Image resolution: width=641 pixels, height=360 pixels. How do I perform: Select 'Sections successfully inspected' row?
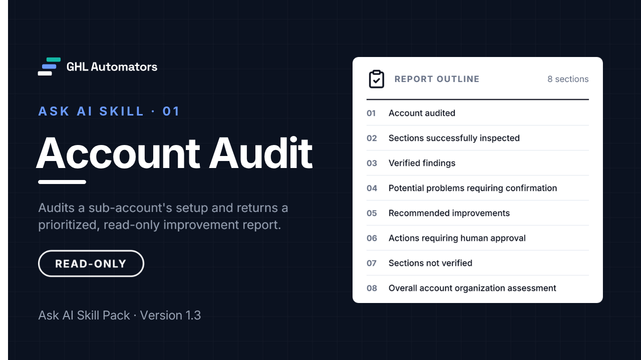478,138
